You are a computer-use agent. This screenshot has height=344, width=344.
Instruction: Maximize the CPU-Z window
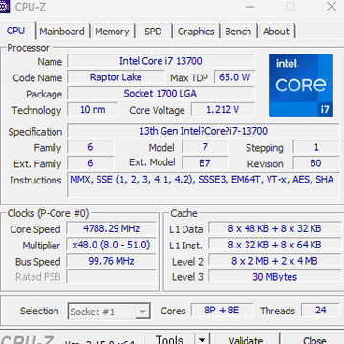(290, 7)
